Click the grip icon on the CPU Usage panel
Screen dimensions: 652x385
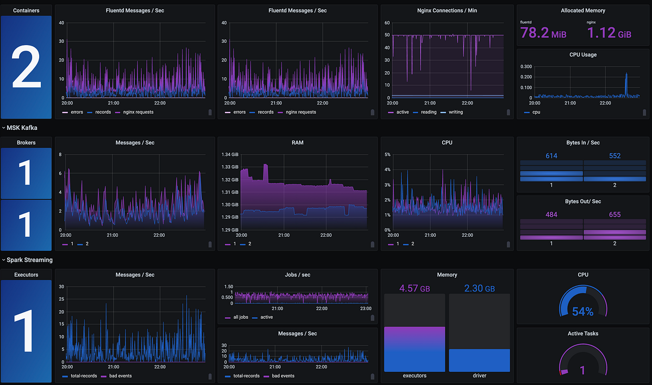[x=645, y=112]
